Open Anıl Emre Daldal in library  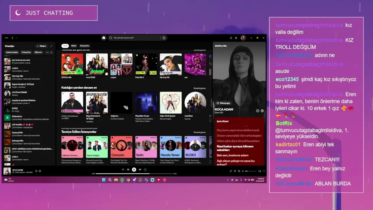click(29, 93)
